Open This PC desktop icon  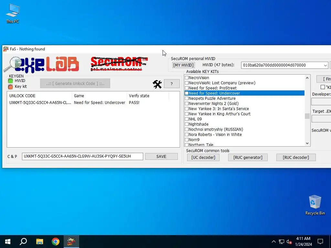(13, 14)
